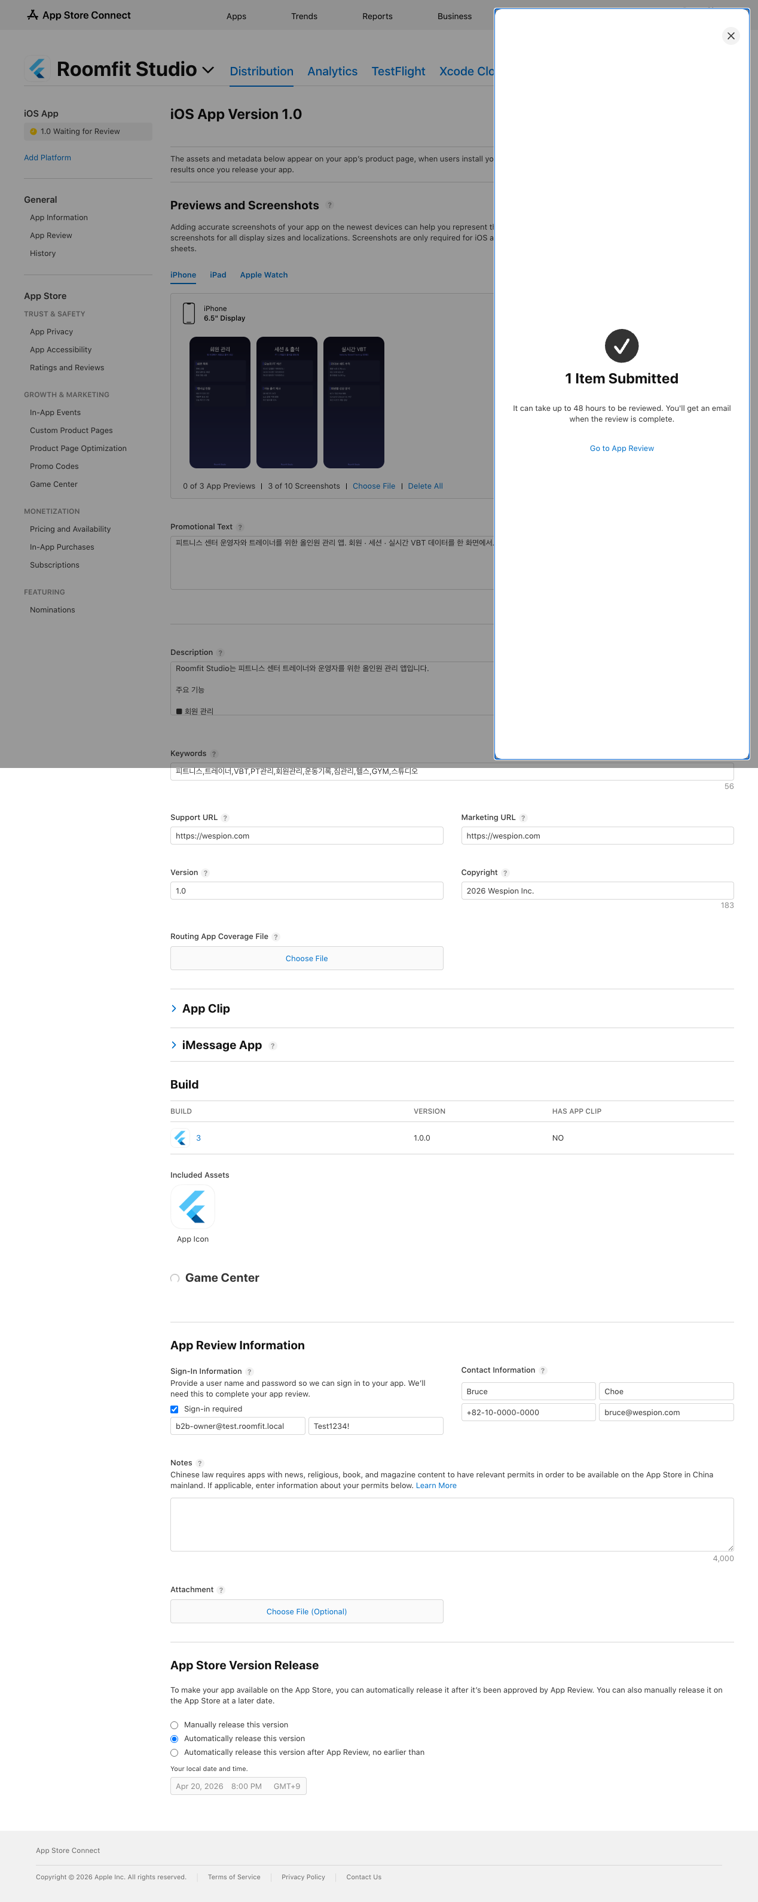Click the Notes text area

point(452,1524)
